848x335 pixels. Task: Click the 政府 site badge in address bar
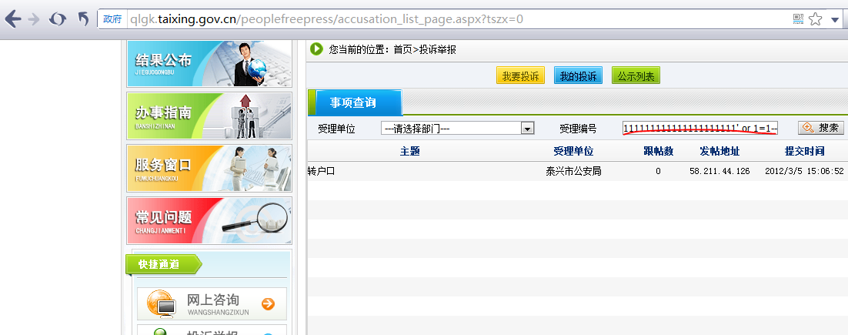point(112,19)
